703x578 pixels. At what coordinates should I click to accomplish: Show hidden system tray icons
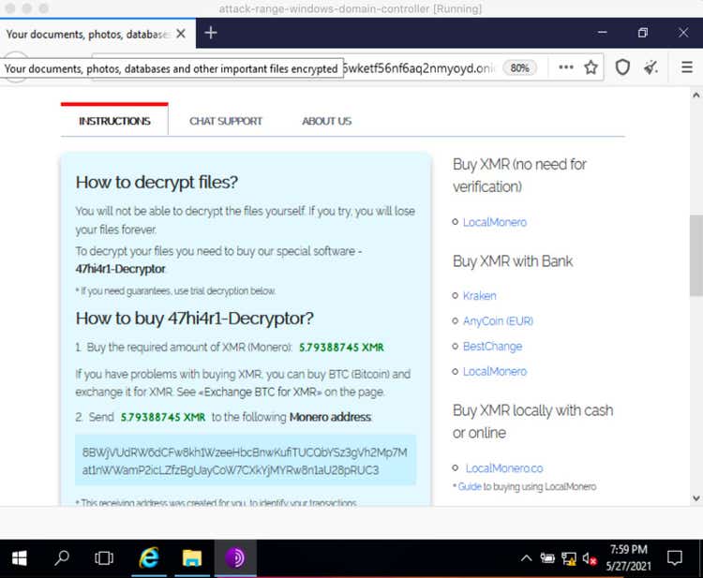point(526,558)
